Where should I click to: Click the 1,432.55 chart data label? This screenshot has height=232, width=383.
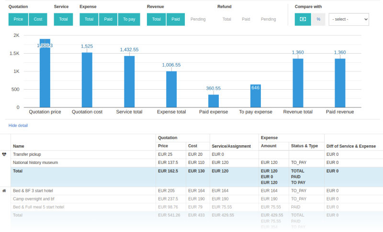click(129, 50)
